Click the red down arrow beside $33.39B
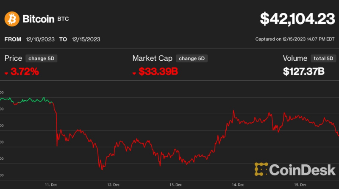This screenshot has height=189, width=339. click(135, 73)
